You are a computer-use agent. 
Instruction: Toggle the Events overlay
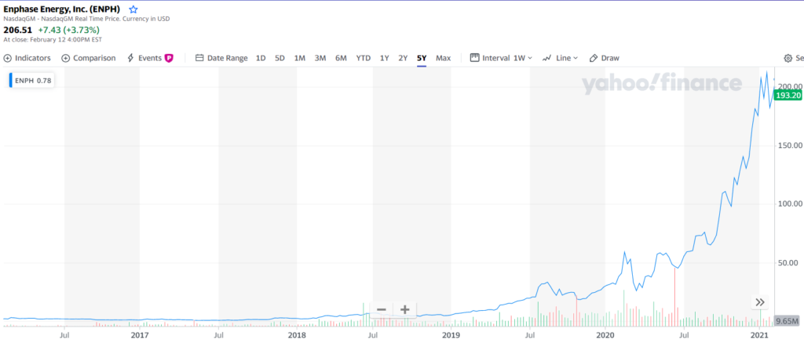[149, 58]
